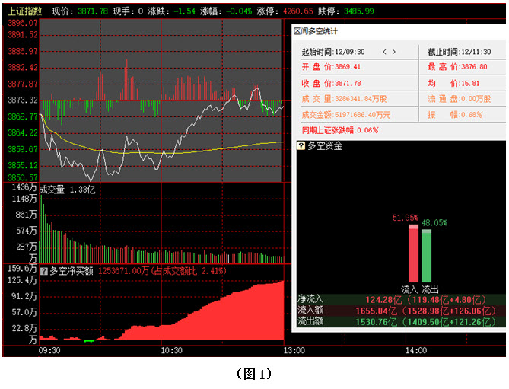Select the 流出额 row in the table
This screenshot has height=389, width=509.
coord(399,322)
